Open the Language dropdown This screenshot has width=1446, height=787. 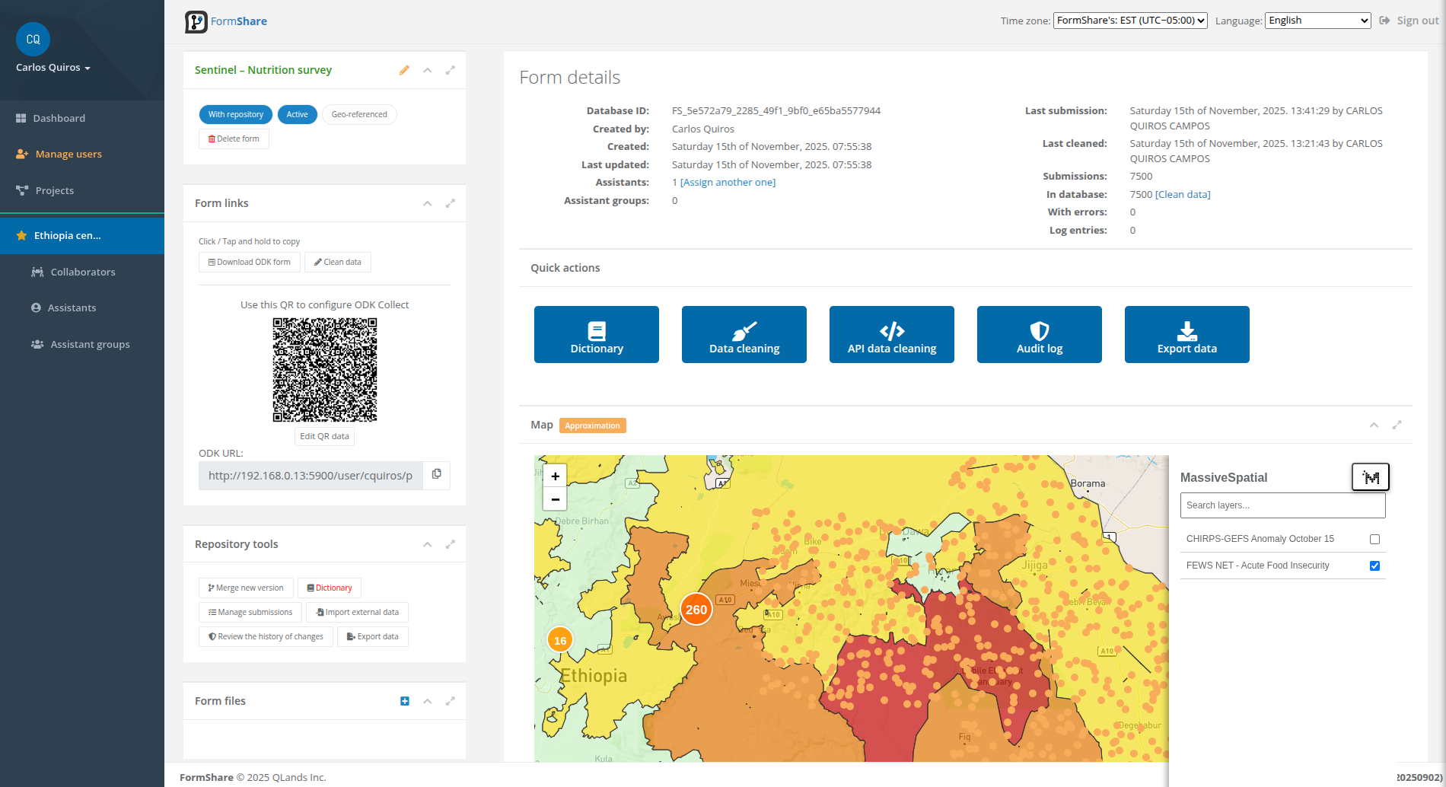(x=1318, y=21)
